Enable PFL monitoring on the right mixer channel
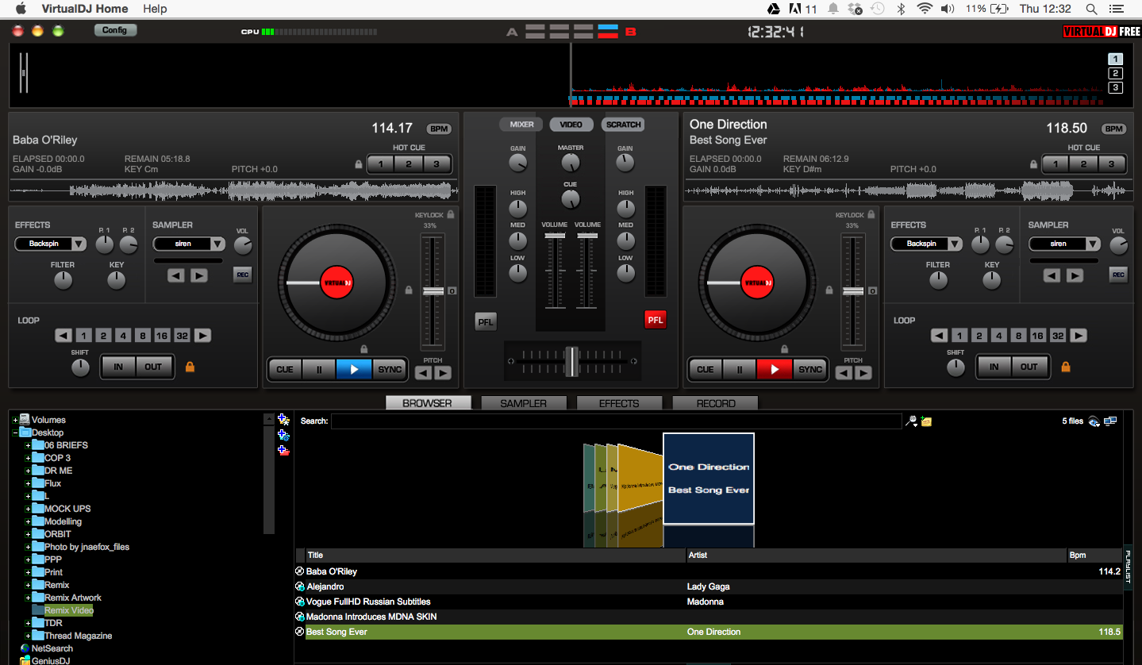This screenshot has width=1142, height=665. pyautogui.click(x=656, y=319)
